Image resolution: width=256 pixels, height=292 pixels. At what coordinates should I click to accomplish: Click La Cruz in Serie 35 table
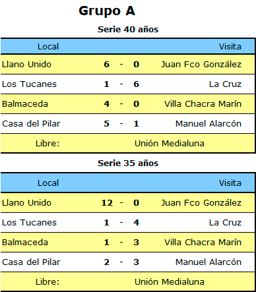[x=225, y=223]
